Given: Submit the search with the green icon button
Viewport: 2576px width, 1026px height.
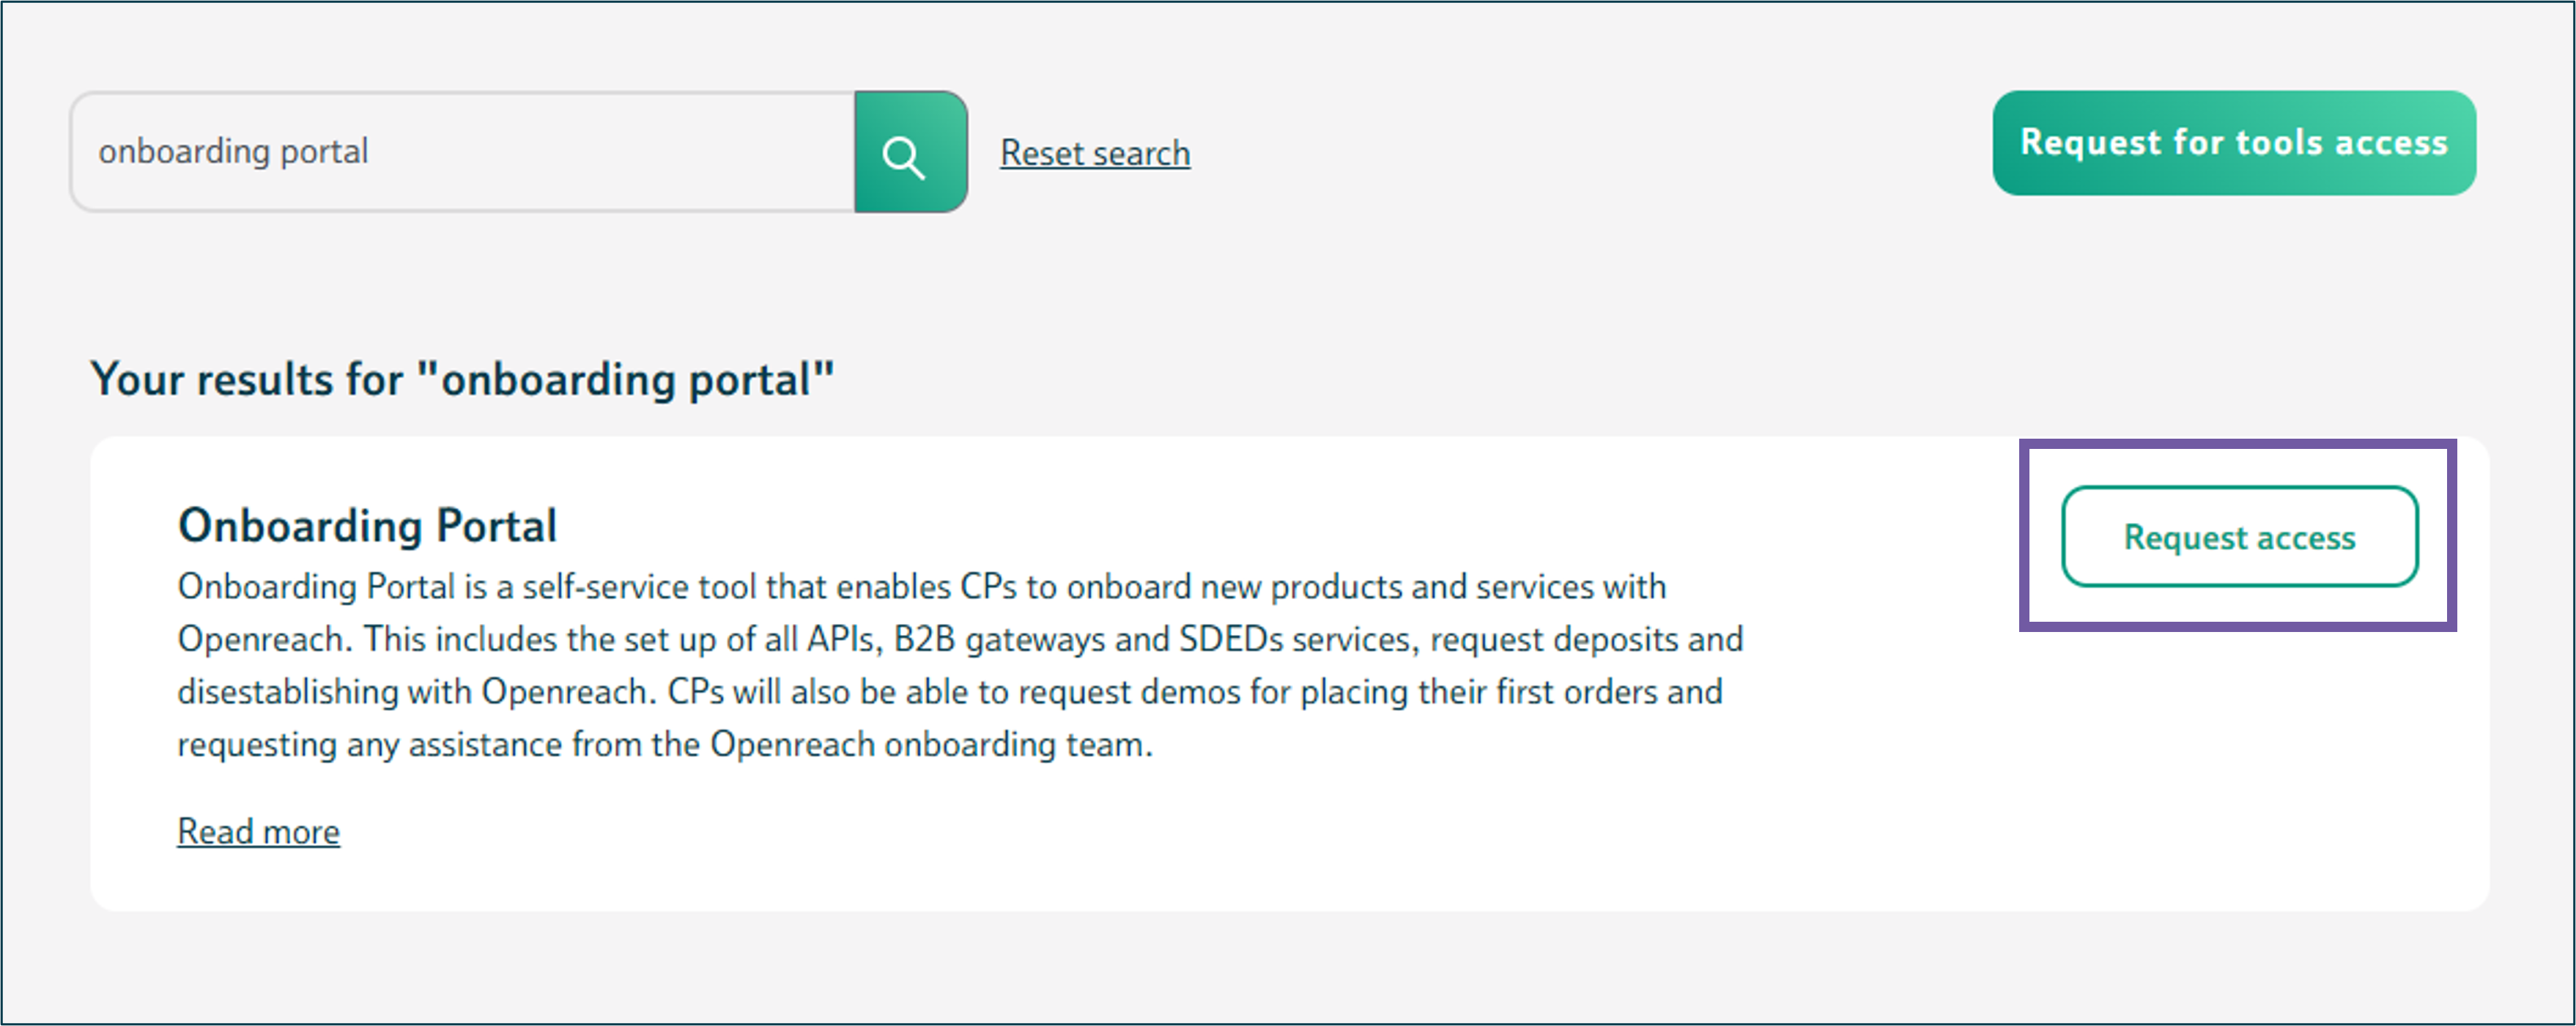Looking at the screenshot, I should pyautogui.click(x=911, y=152).
